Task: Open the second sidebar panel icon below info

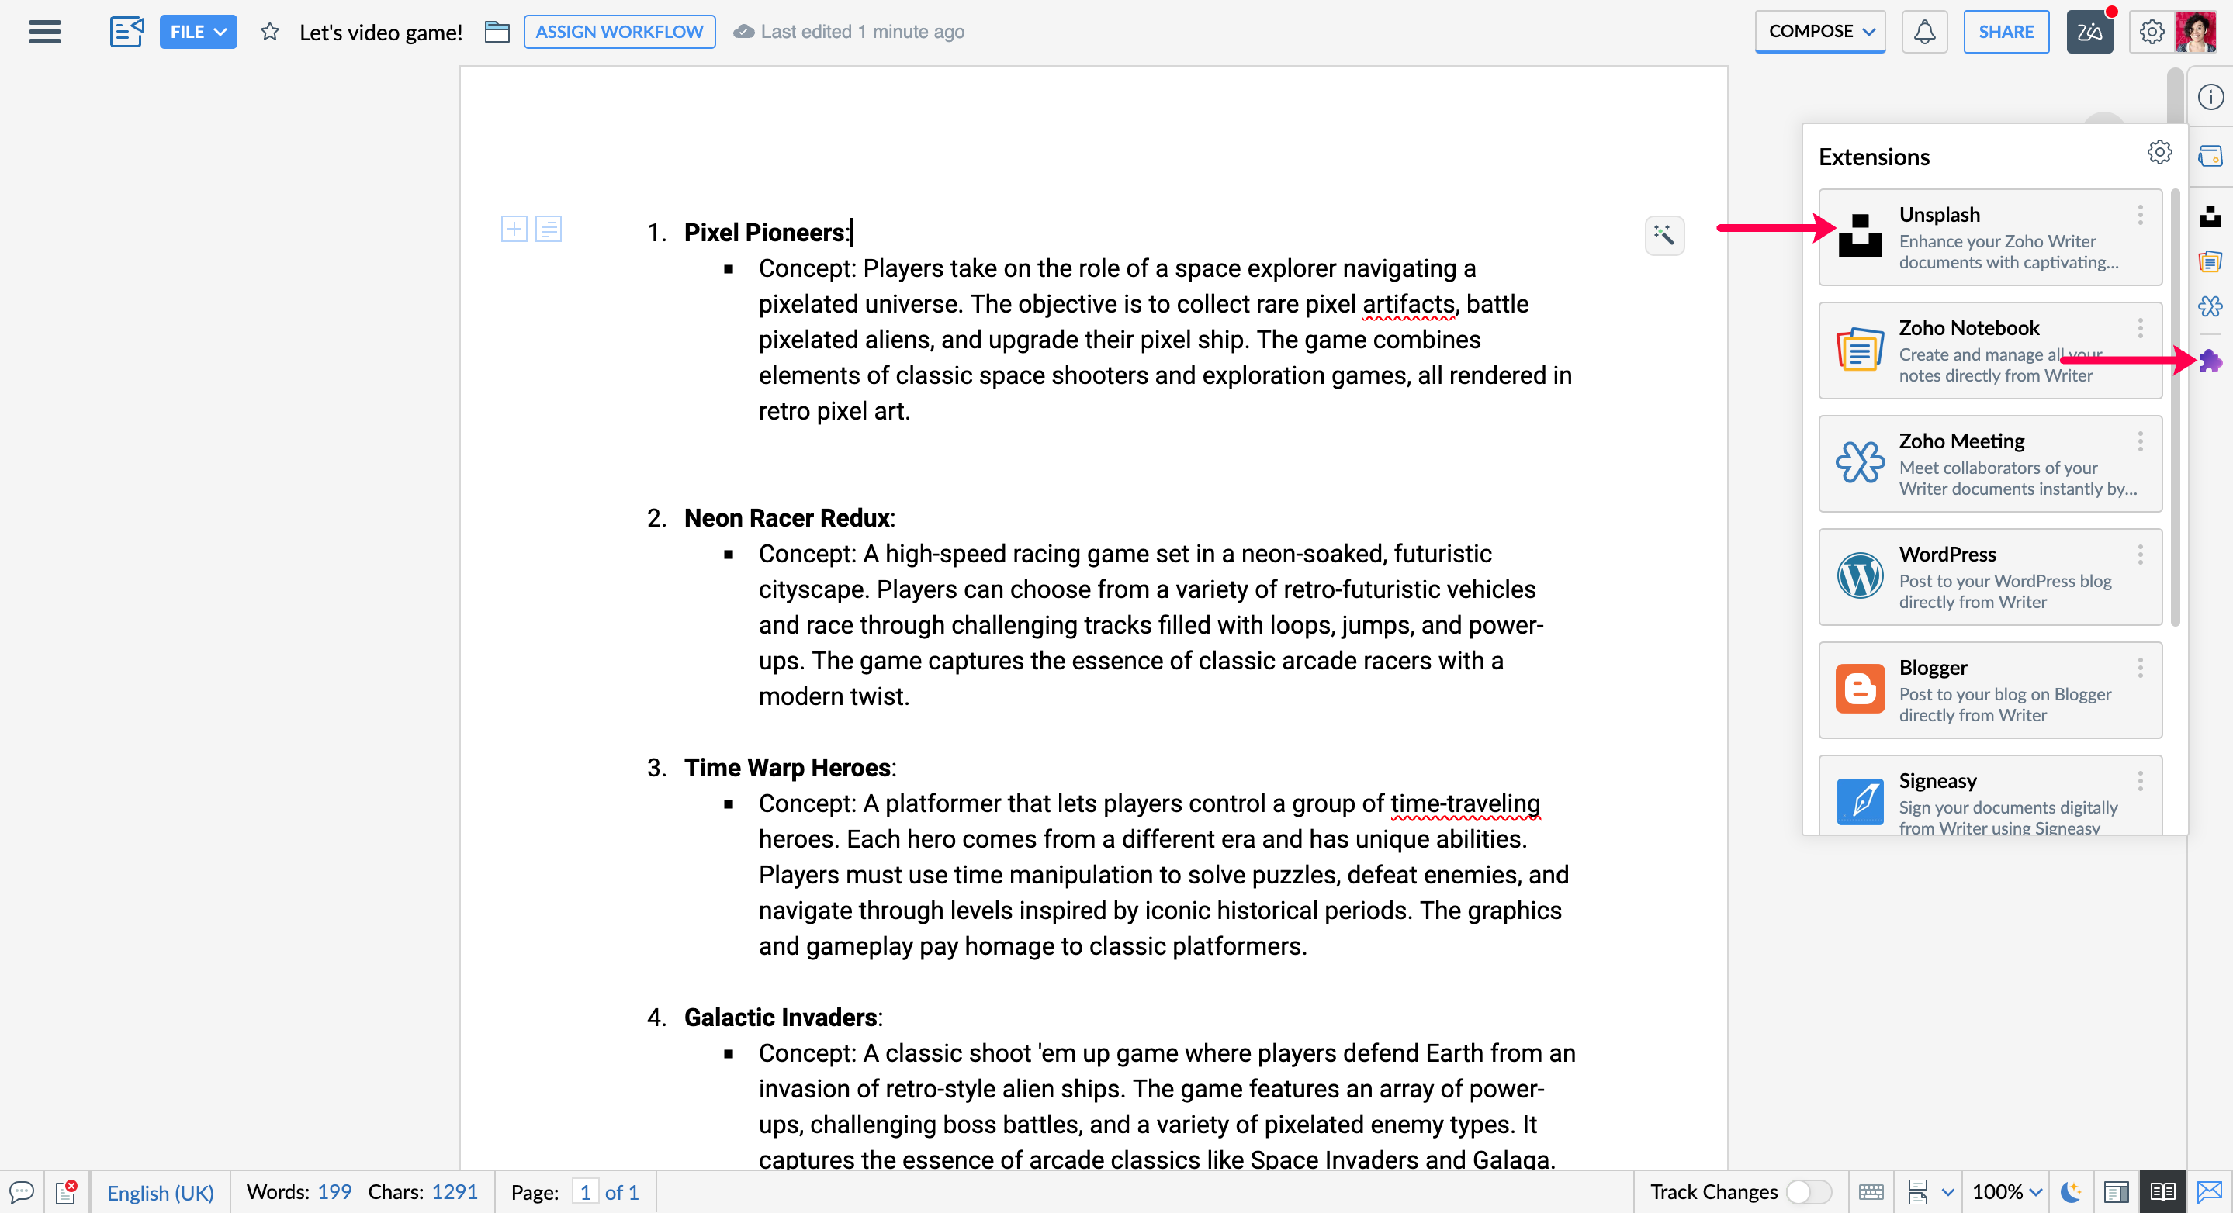Action: pos(2210,157)
